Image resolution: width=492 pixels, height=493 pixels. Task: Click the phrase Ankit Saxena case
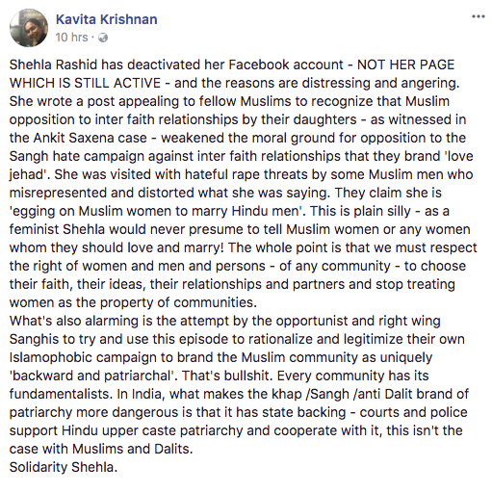click(91, 138)
